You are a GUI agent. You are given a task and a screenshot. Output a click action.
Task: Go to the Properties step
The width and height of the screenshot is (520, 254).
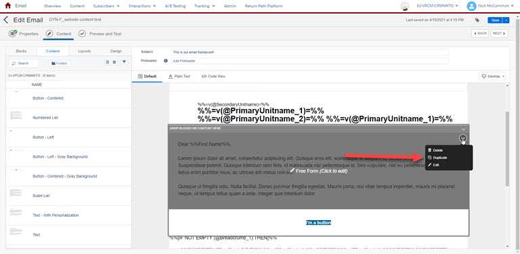[x=24, y=33]
